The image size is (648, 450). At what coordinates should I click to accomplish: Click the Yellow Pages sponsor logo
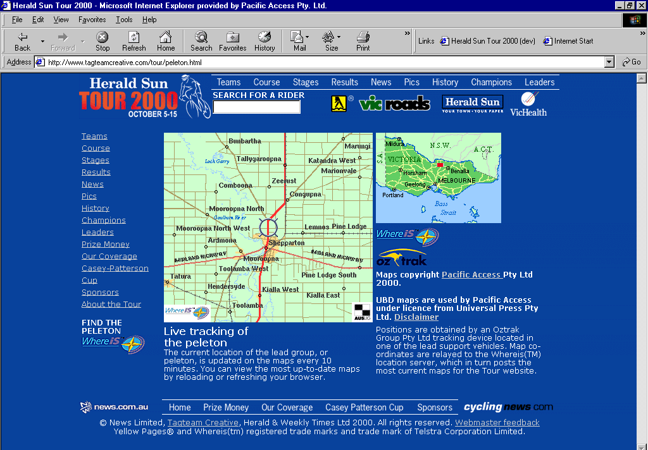tap(339, 104)
